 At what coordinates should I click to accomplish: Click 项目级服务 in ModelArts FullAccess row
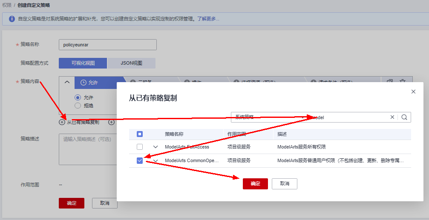click(x=239, y=147)
